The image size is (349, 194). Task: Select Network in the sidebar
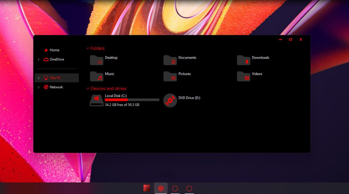coord(56,87)
